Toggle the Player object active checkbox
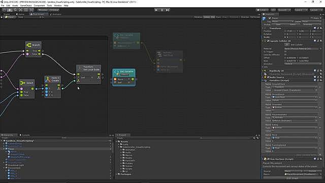The height and width of the screenshot is (183, 325). tap(270, 18)
